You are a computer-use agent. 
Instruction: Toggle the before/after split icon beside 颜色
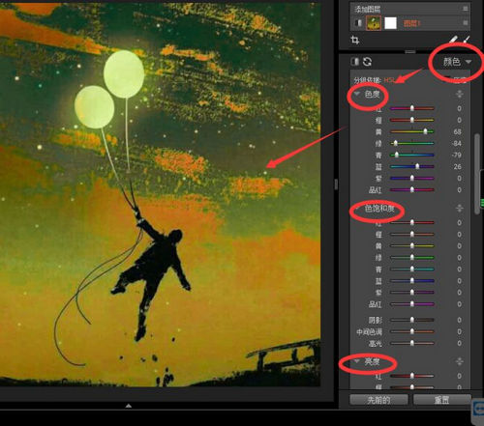(354, 62)
